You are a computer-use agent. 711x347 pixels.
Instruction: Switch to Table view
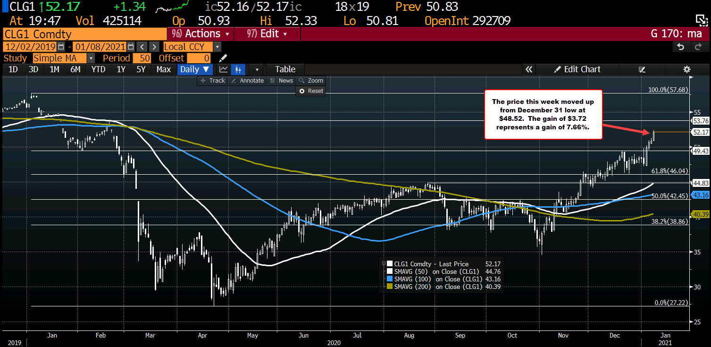[285, 69]
